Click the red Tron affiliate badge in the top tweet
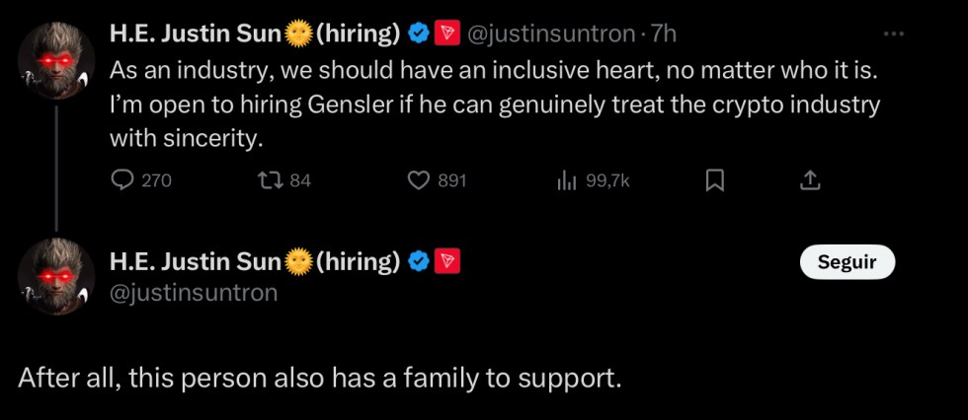Screen dimensions: 968x420 [446, 34]
